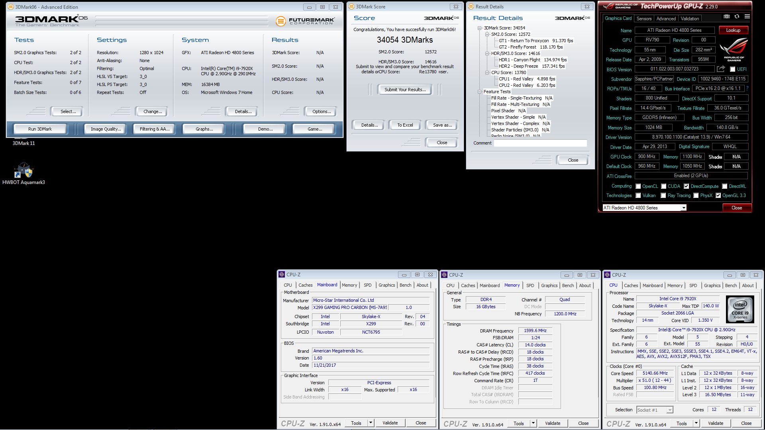Screen dimensions: 765x430
Task: Open the Tools dropdown arrow in the Mainboard CPU-Z window
Action: click(x=371, y=423)
